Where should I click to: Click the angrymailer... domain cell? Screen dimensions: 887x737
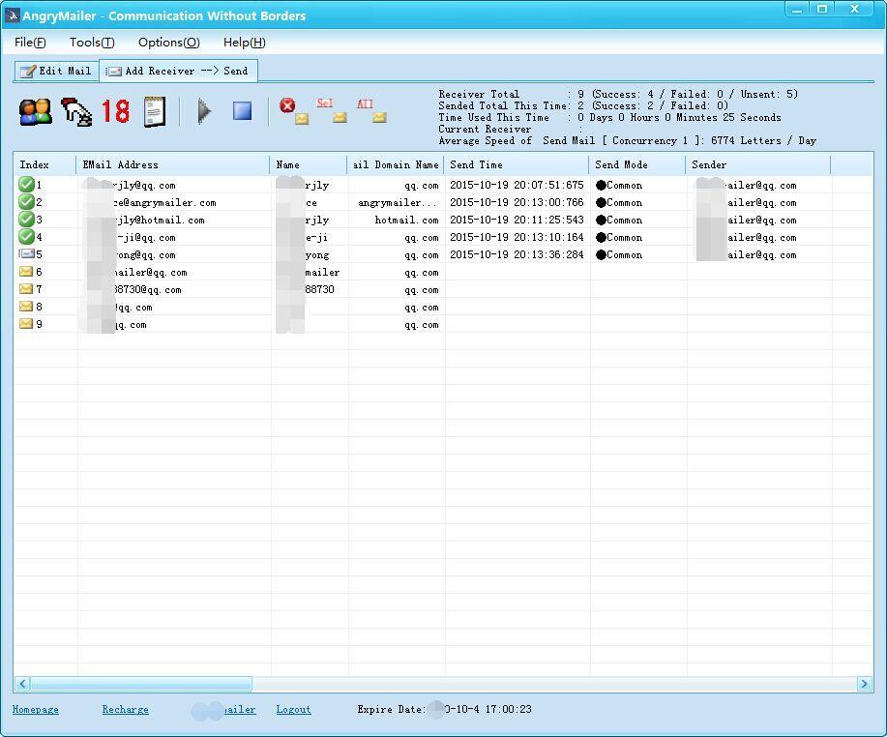pos(398,202)
